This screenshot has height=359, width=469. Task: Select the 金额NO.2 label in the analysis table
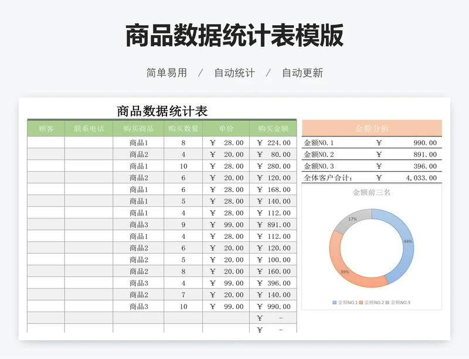point(319,155)
